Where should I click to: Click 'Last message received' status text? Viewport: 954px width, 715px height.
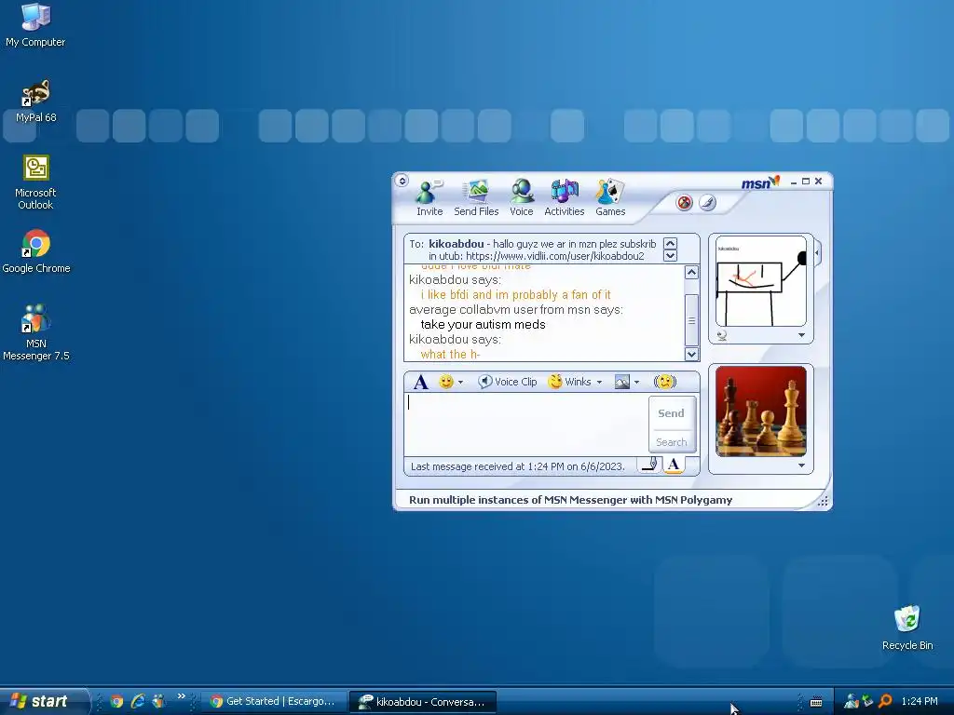[x=517, y=466]
